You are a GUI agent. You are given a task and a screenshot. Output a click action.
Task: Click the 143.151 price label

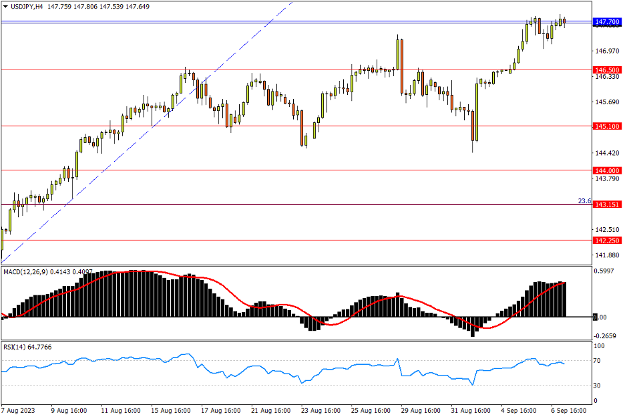[607, 204]
